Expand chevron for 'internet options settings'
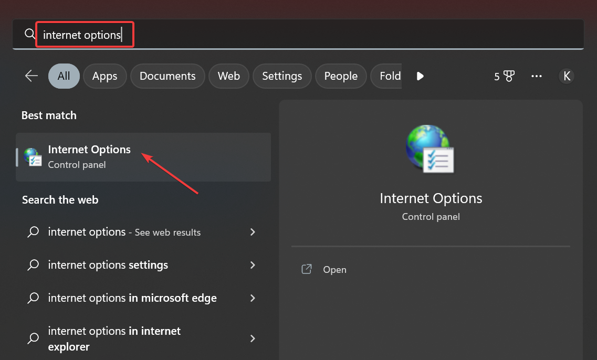 (253, 265)
